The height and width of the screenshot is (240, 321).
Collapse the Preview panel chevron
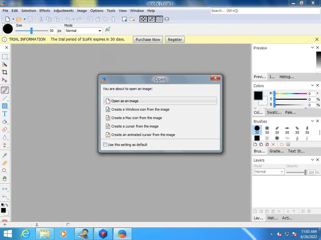coord(313,47)
